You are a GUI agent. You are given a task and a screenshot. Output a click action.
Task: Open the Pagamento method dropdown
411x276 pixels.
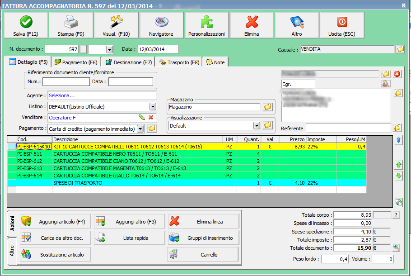(x=140, y=129)
